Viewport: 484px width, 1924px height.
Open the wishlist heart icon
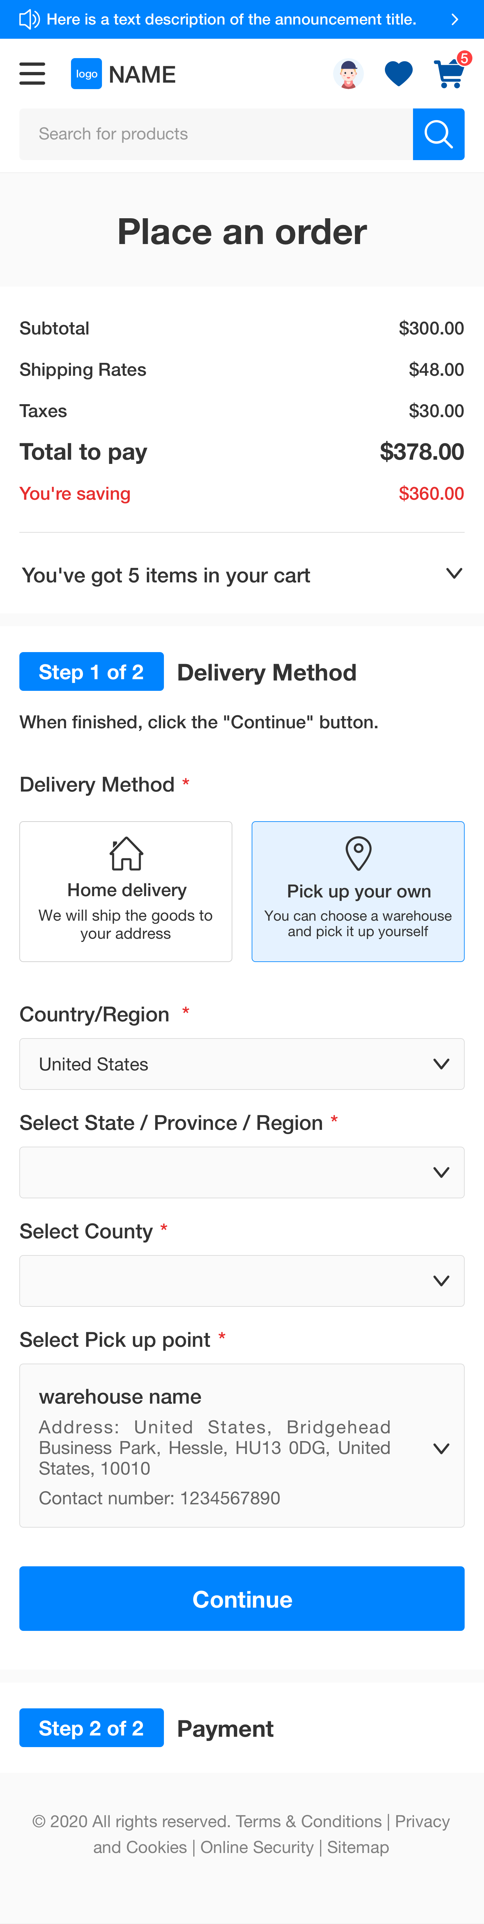(398, 74)
